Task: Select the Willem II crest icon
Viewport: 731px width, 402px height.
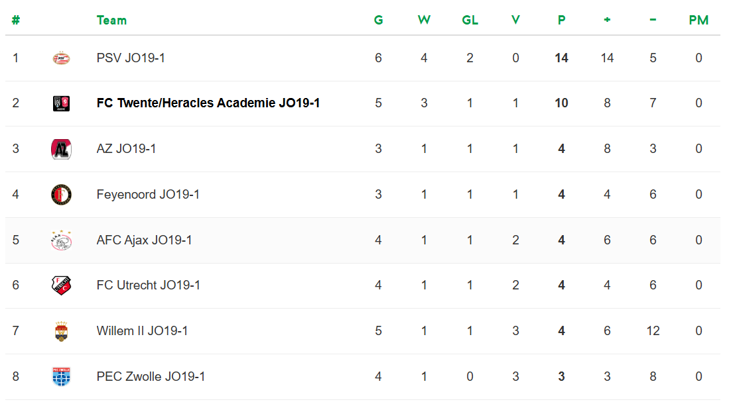Action: [61, 331]
